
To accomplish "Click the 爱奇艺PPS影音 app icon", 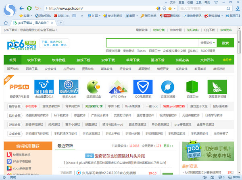I will (19, 87).
